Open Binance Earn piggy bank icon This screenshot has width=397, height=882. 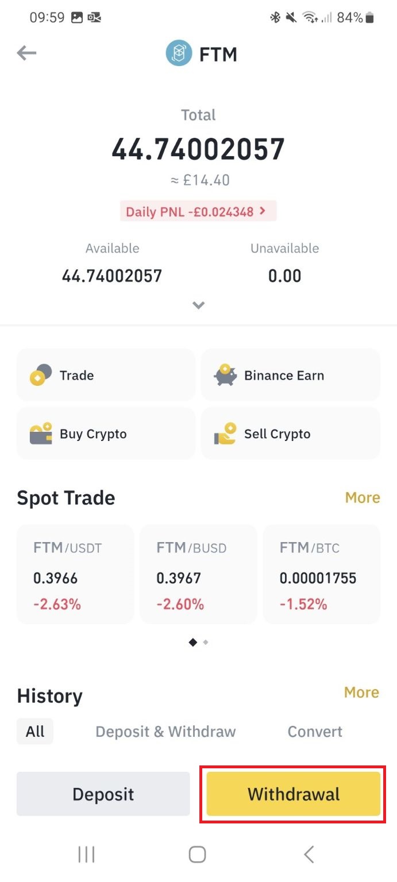[x=225, y=376]
